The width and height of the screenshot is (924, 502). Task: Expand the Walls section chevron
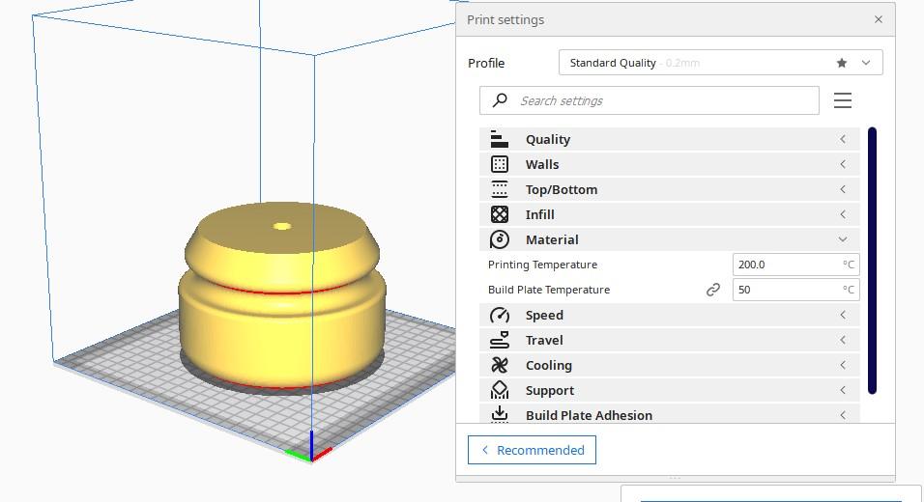pyautogui.click(x=843, y=164)
